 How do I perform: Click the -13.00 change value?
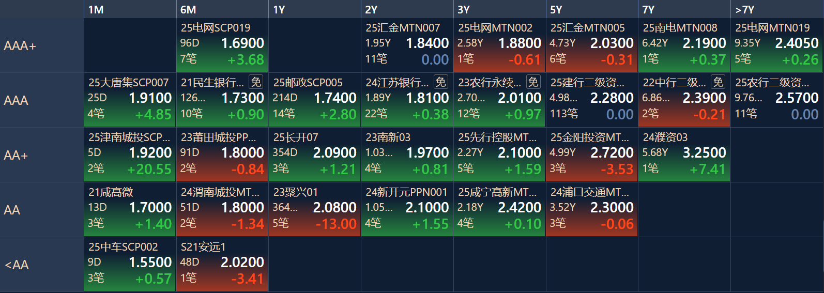336,224
